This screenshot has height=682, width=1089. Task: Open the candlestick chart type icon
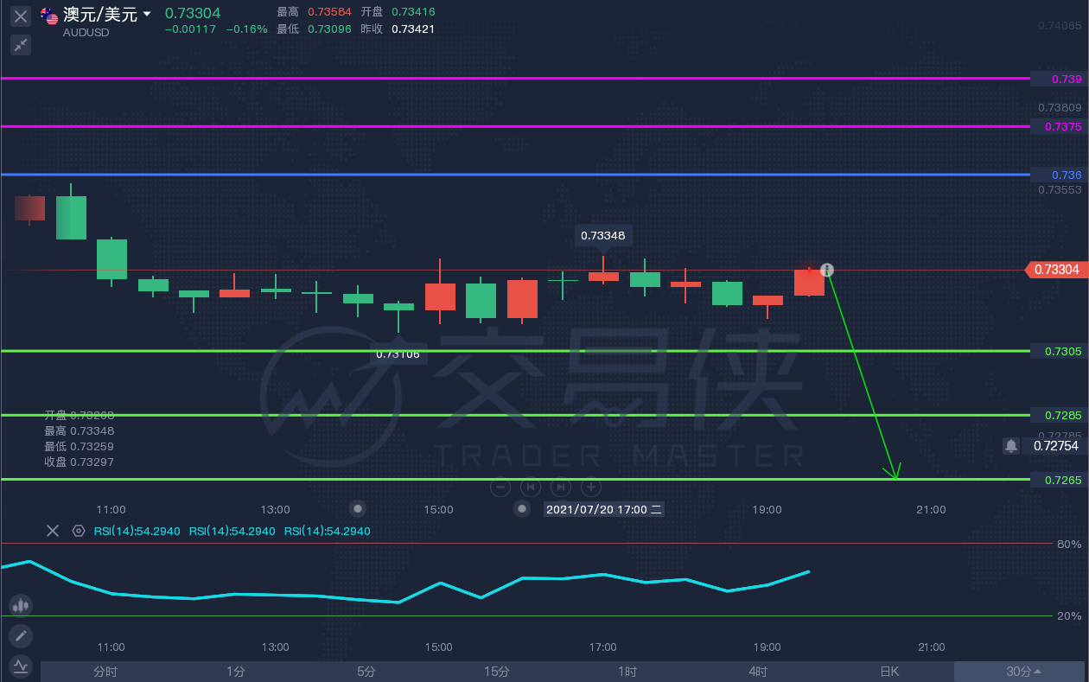coord(21,606)
